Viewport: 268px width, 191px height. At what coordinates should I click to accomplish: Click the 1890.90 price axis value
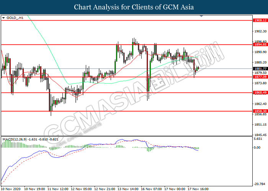click(x=260, y=52)
